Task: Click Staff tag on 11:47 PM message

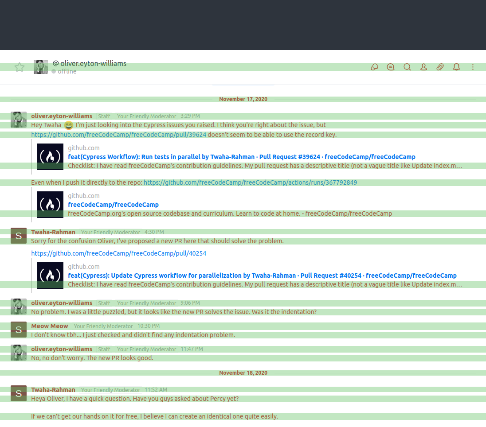Action: [x=104, y=349]
